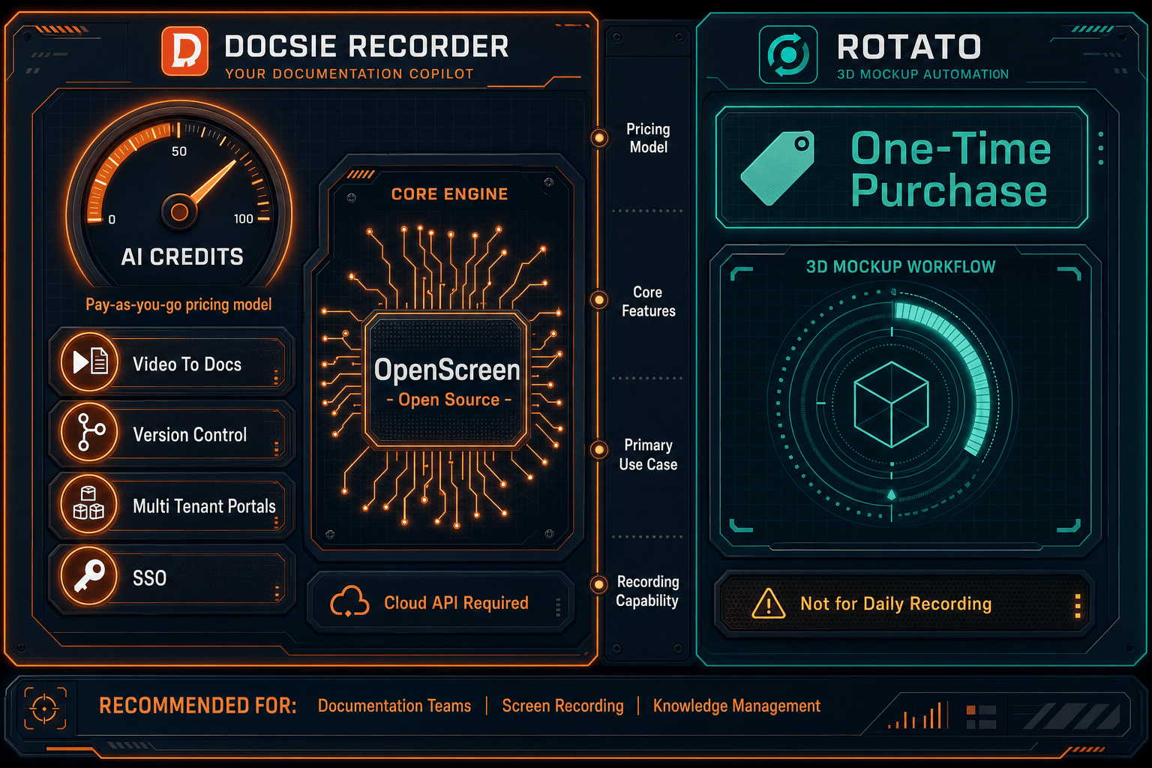This screenshot has width=1152, height=768.
Task: Click the ROTATO title
Action: click(910, 47)
